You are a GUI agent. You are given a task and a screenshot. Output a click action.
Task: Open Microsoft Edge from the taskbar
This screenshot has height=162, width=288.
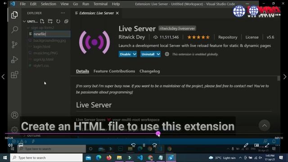pos(99,157)
